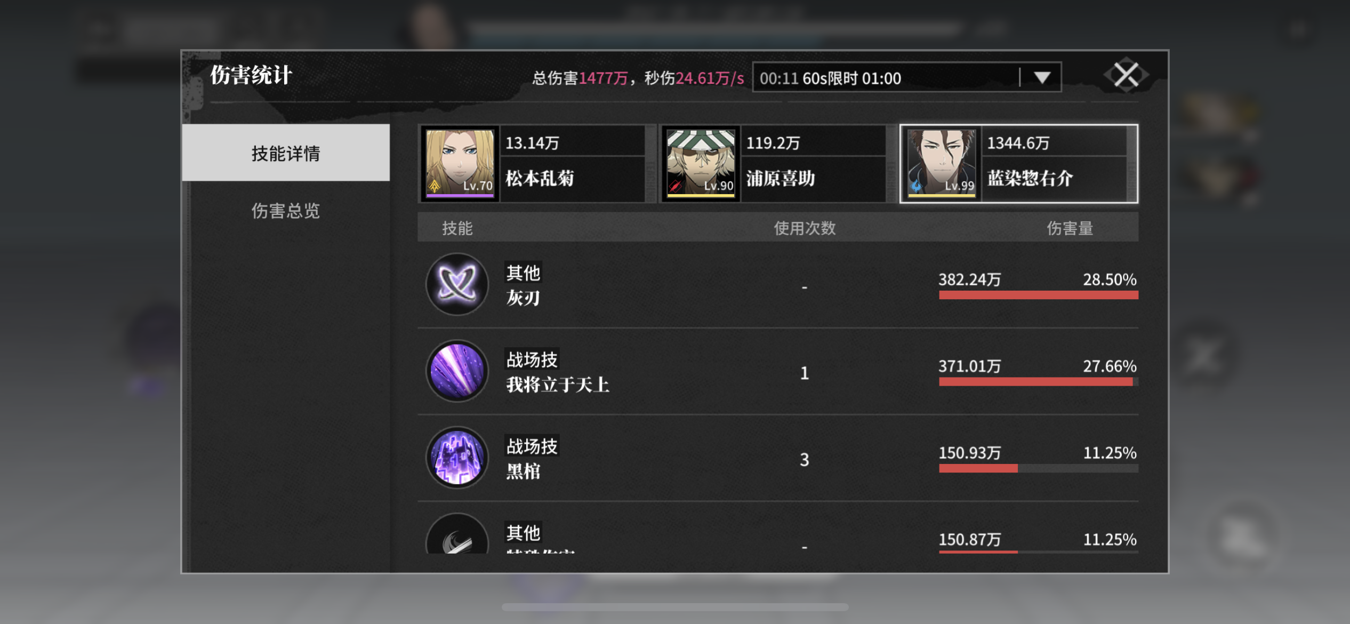Screen dimensions: 1350x624
Task: Select 松本乱菊 character portrait
Action: pyautogui.click(x=460, y=163)
